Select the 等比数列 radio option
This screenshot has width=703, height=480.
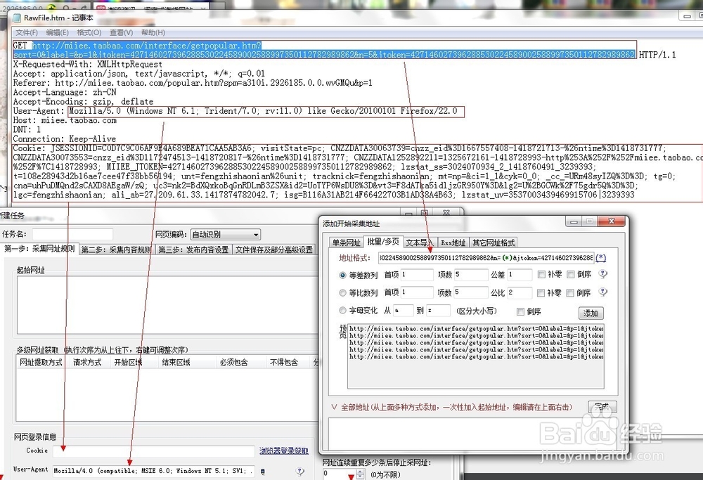click(342, 292)
